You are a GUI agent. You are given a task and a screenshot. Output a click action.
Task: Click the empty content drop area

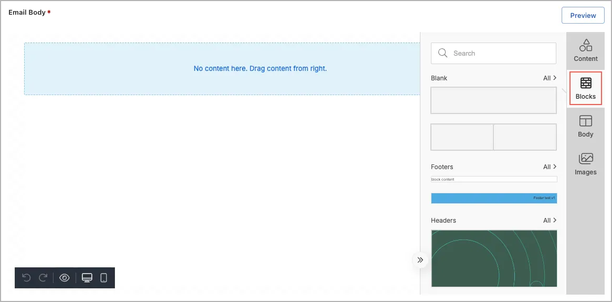coord(221,69)
